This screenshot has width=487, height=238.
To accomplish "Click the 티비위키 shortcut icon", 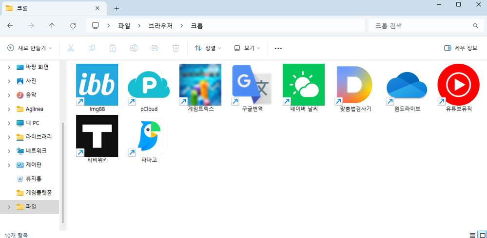I will pos(97,136).
